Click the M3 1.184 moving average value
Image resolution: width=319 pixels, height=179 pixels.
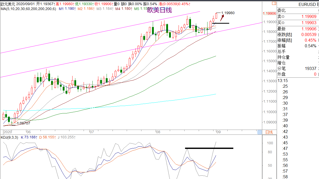(x=105, y=9)
